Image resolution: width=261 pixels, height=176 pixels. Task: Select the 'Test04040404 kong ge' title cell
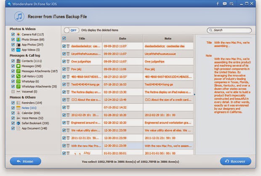coord(85,84)
